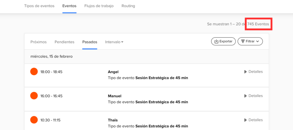
Task: Click the Filtrar funnel icon
Action: click(x=243, y=41)
